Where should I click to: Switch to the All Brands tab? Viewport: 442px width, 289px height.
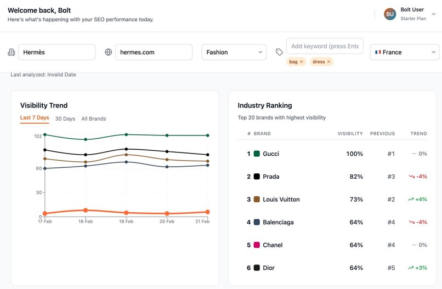click(x=94, y=118)
